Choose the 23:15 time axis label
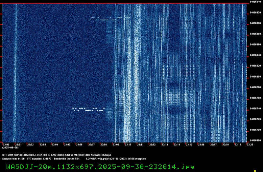Viewport: 263px width, 172px height. (x=189, y=144)
